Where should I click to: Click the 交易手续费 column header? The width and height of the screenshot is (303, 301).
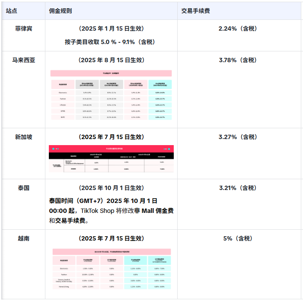click(196, 11)
